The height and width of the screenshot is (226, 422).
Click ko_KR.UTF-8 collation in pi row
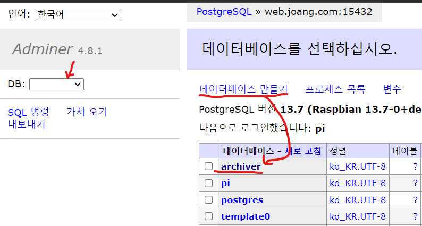point(358,183)
